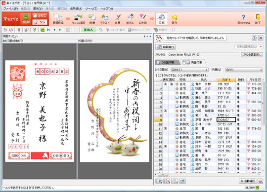This screenshot has height=192, width=267.
Task: Select the 印刷 print step icon
Action: [161, 19]
